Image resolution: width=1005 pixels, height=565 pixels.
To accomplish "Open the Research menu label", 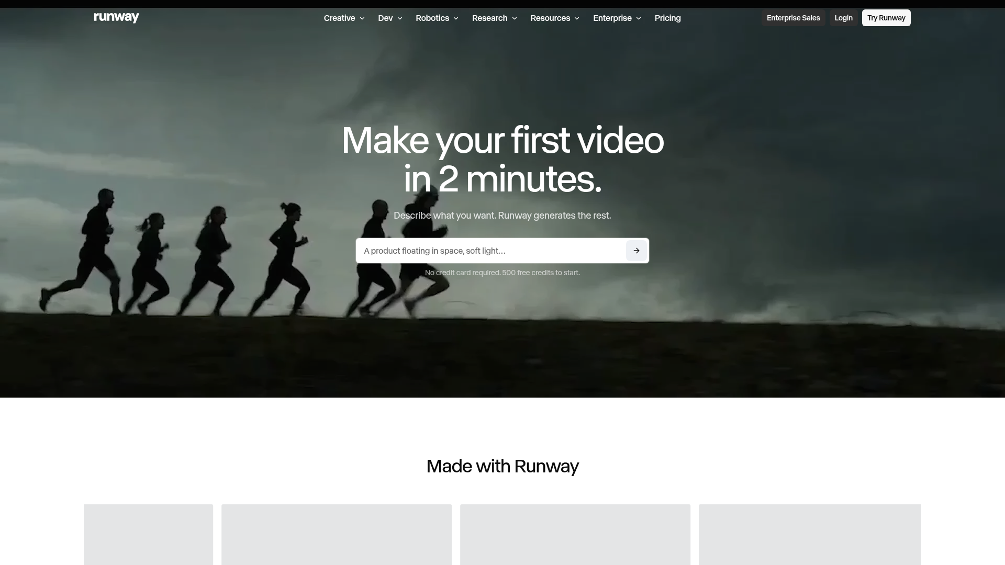I will [489, 18].
